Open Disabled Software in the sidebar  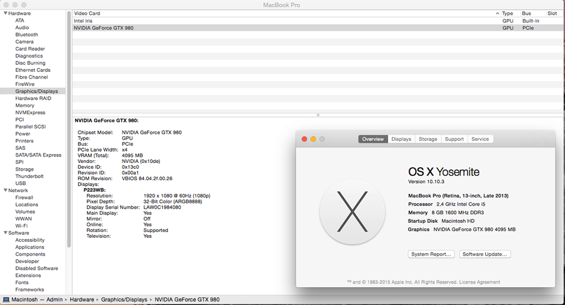pos(36,268)
